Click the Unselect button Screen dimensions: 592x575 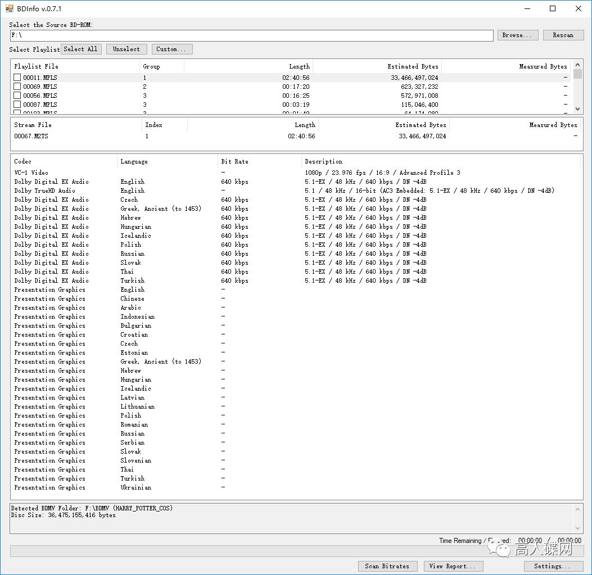[x=126, y=49]
